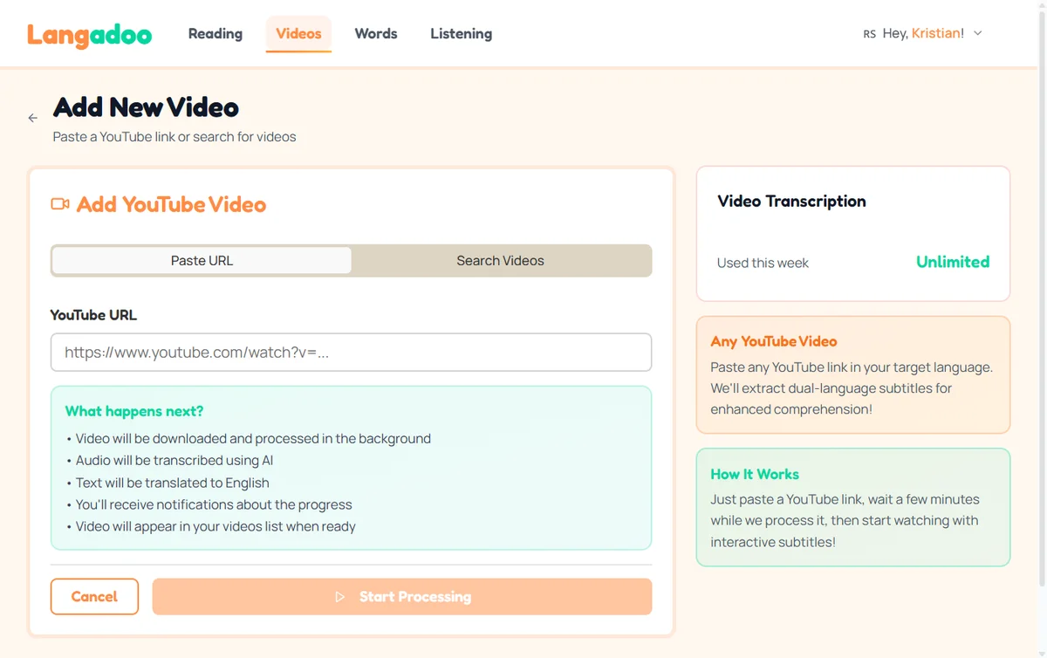Select the Videos navigation item
This screenshot has height=658, width=1047.
[x=298, y=33]
